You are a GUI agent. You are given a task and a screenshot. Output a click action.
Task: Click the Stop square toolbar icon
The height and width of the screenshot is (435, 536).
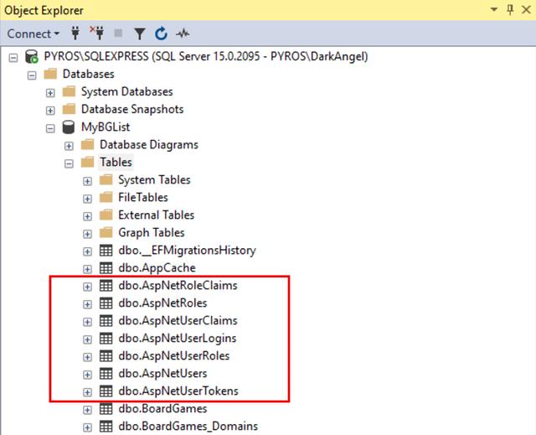click(118, 34)
